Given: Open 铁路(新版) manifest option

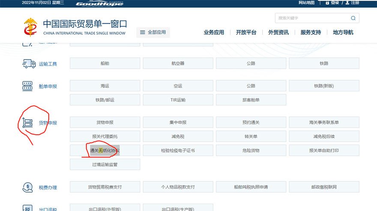Looking at the screenshot, I should point(324,86).
